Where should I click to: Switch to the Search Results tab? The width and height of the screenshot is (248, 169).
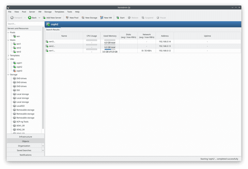(53, 30)
